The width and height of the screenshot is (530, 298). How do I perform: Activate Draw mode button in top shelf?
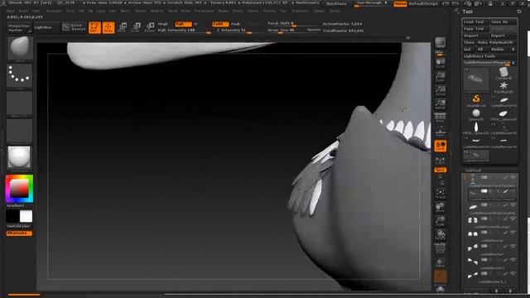point(108,27)
